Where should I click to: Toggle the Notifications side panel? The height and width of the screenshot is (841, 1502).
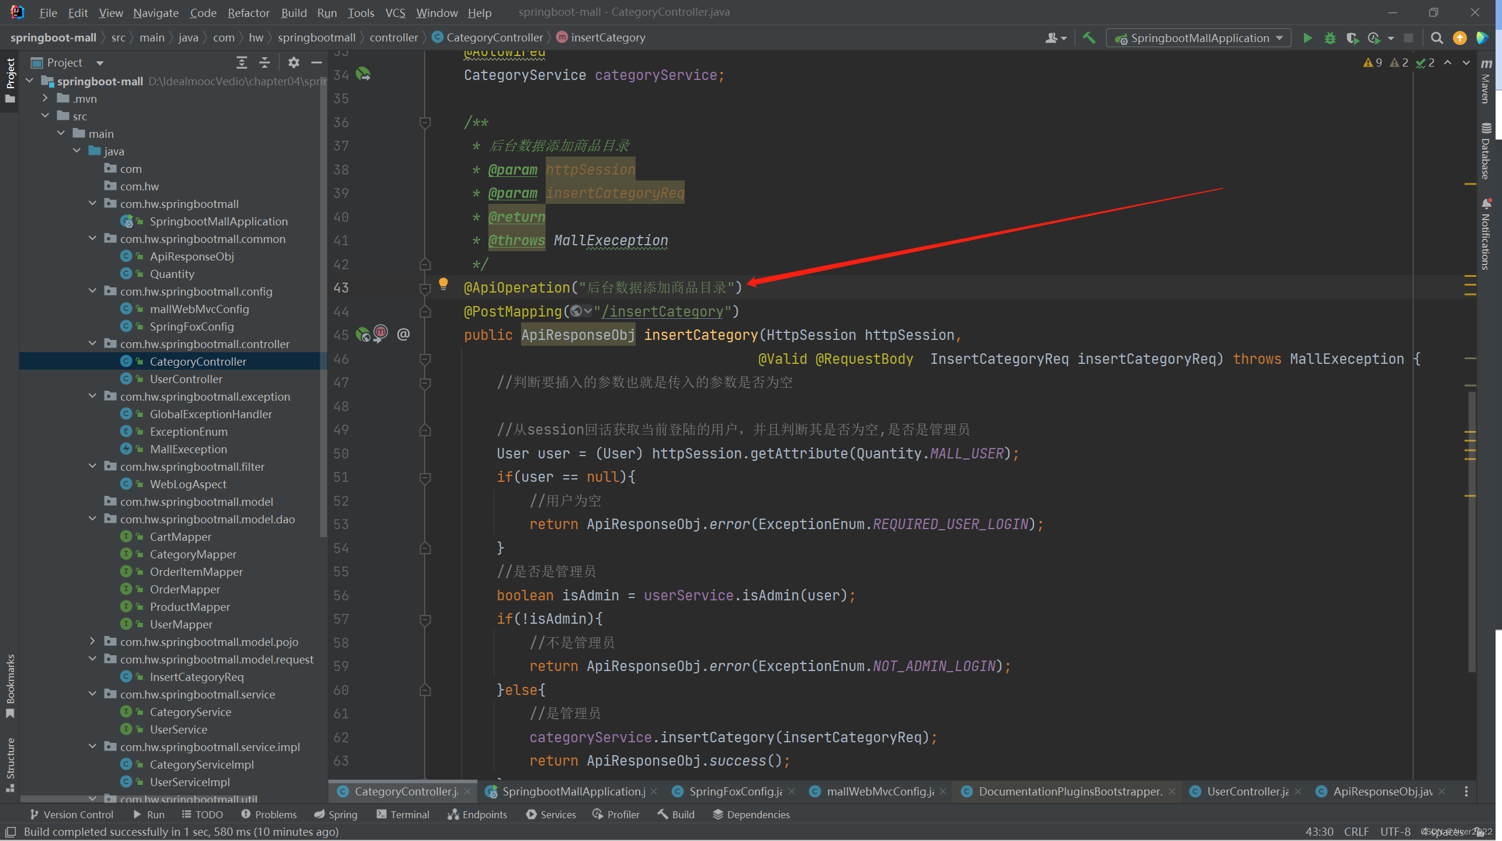click(x=1486, y=235)
